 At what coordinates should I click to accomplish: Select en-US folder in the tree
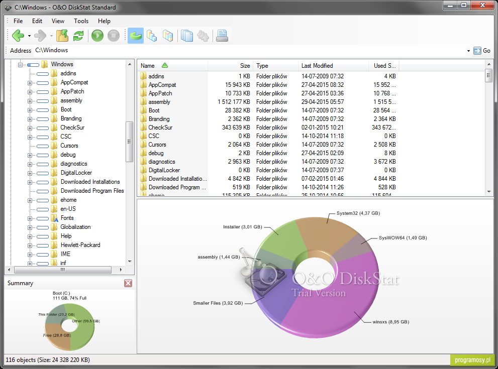[68, 209]
